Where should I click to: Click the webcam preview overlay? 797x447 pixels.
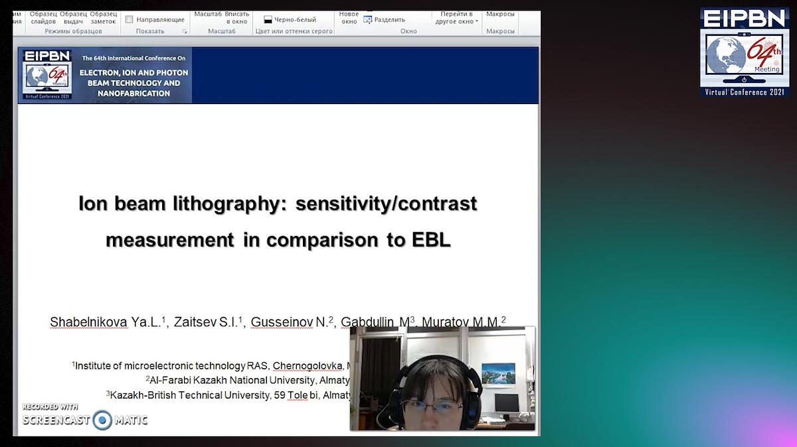click(x=442, y=378)
